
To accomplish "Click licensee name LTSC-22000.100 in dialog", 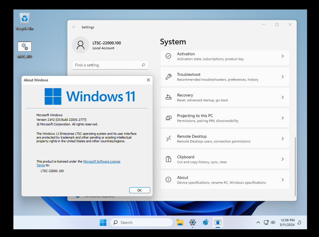I will pos(52,171).
